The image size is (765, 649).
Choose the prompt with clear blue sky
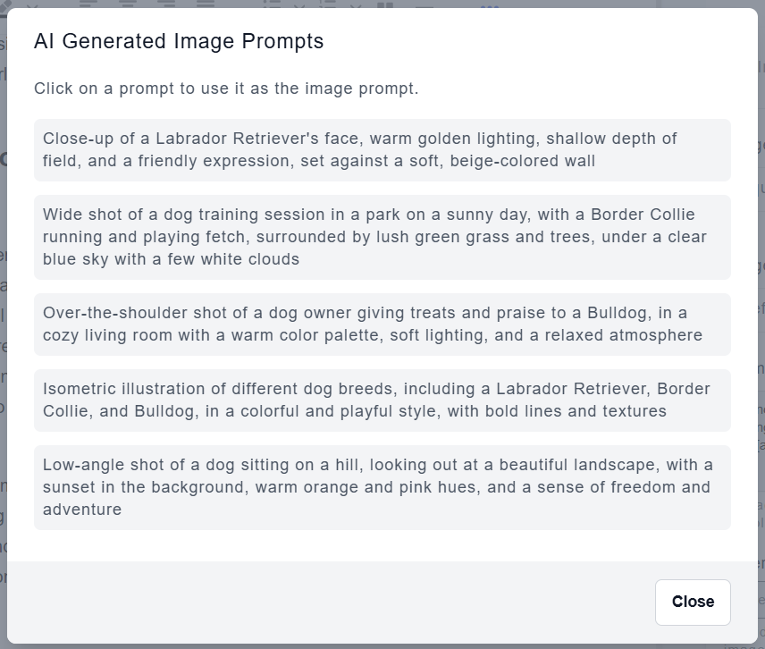click(170, 259)
